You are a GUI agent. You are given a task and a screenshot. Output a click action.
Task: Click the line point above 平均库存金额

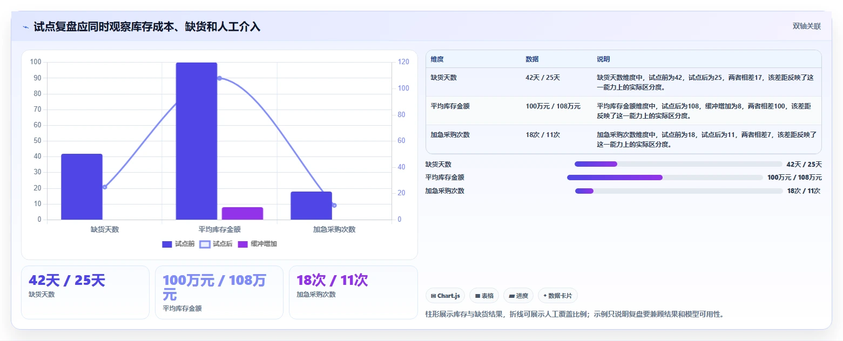pyautogui.click(x=219, y=78)
